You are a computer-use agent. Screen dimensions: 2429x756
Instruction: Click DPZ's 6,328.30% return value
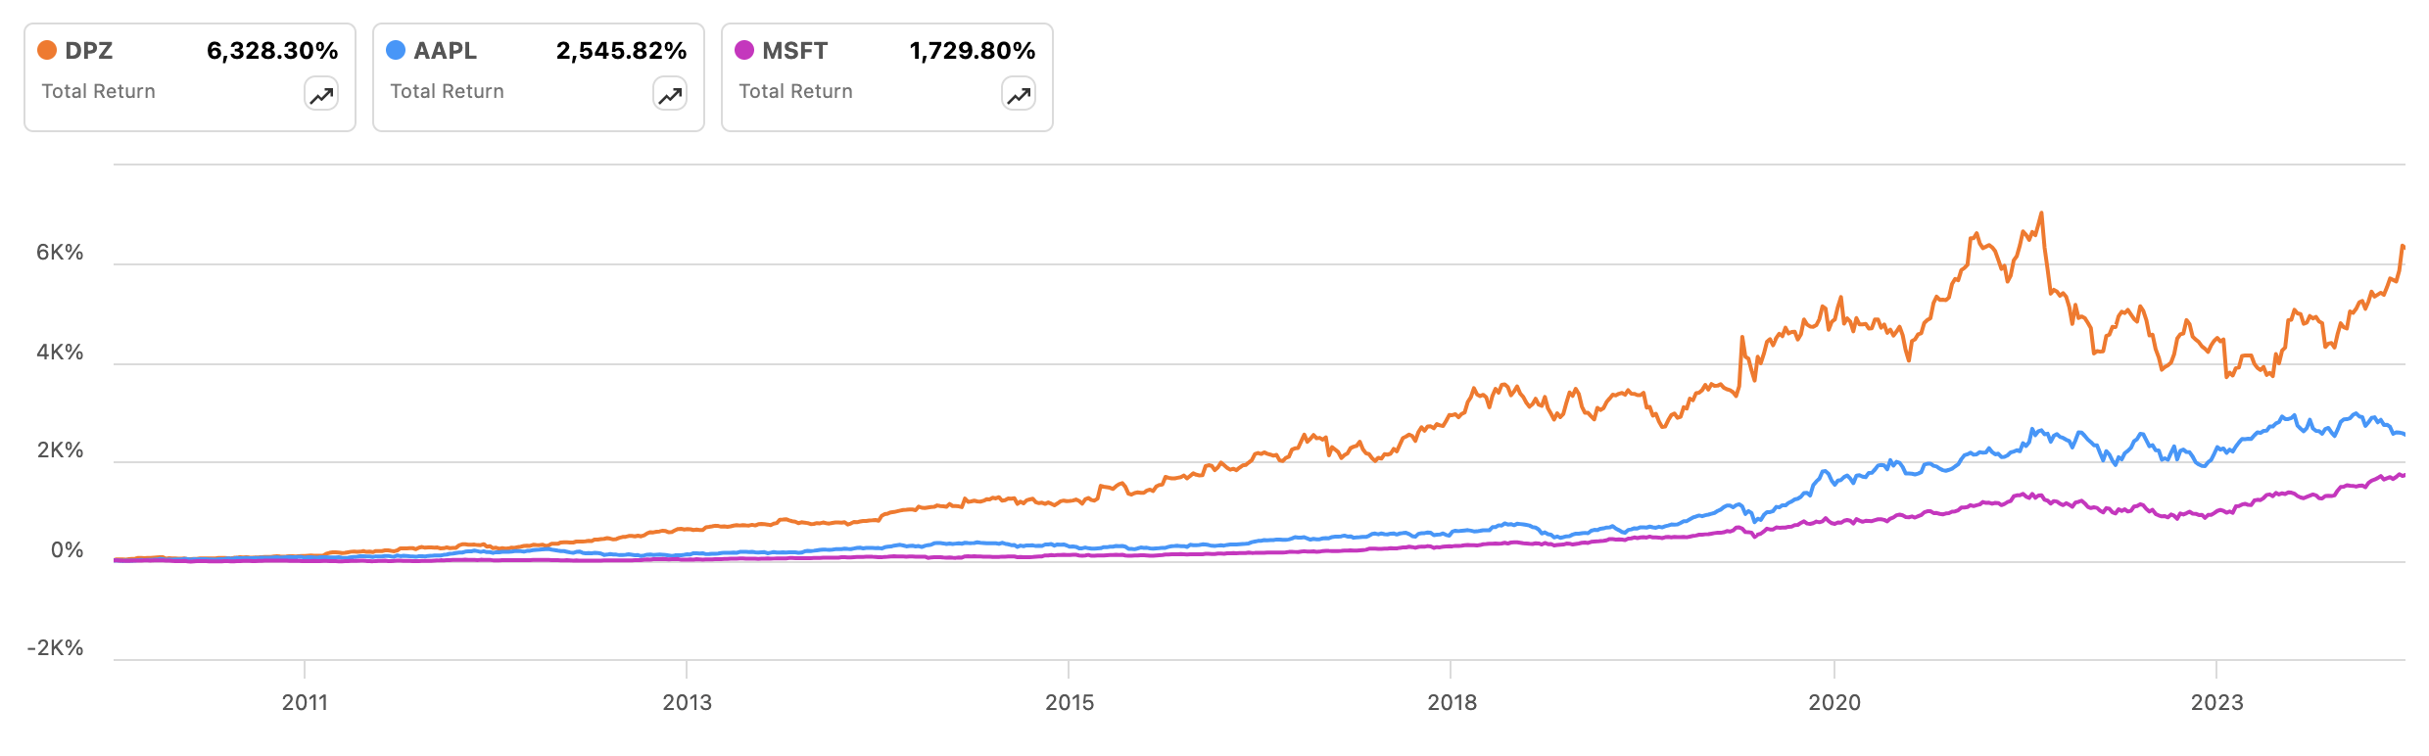pyautogui.click(x=272, y=51)
